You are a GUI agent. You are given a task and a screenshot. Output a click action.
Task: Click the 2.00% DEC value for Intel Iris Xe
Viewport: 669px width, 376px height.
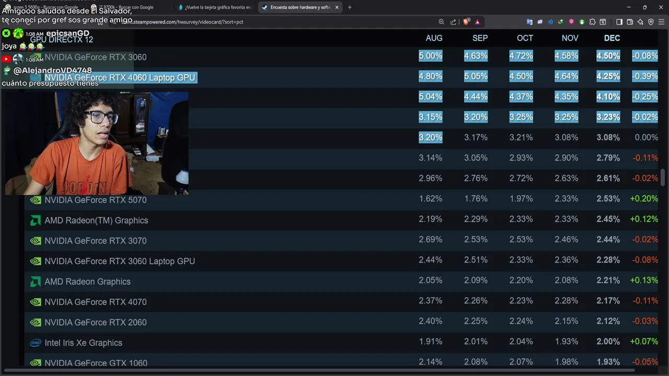(608, 341)
